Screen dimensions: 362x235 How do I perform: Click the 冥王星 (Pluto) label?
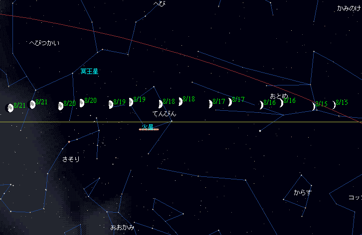(x=89, y=71)
